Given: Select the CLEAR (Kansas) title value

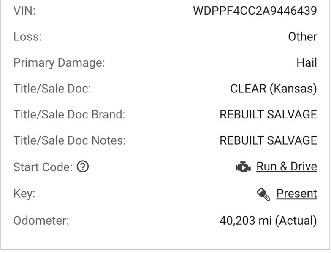Looking at the screenshot, I should click(274, 89).
